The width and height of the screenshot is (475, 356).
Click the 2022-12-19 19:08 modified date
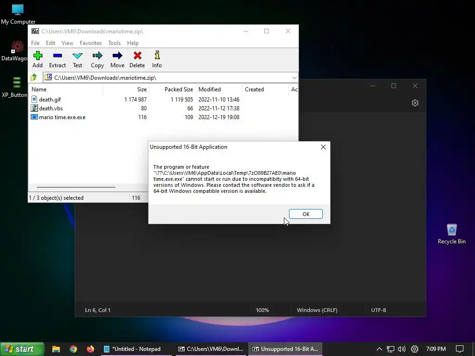click(219, 117)
